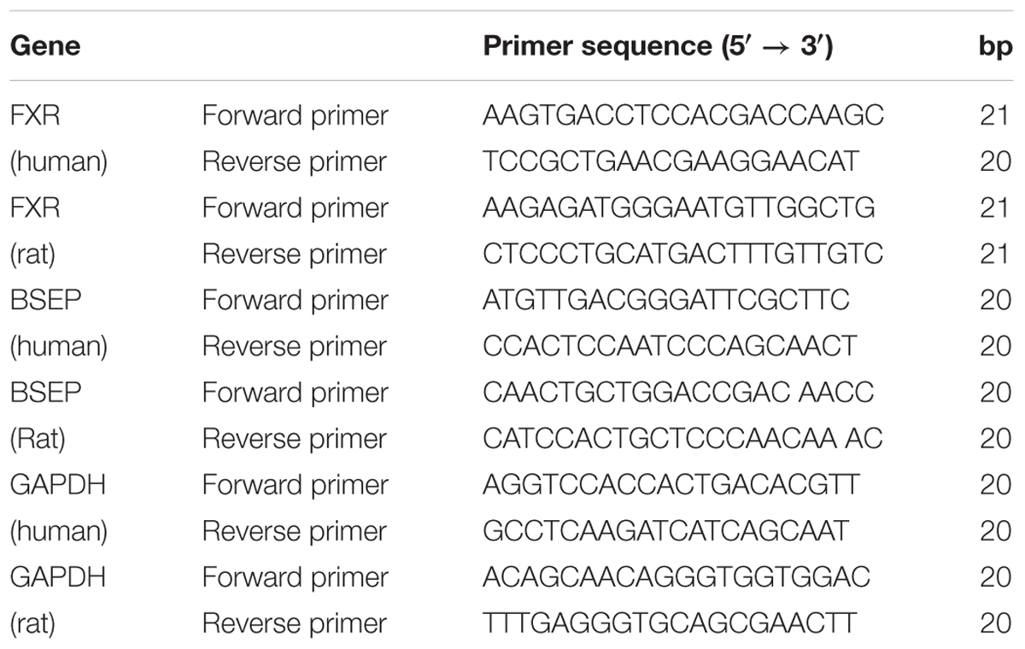Click the bp value 21 in the first row
The image size is (1025, 649).
pos(996,115)
